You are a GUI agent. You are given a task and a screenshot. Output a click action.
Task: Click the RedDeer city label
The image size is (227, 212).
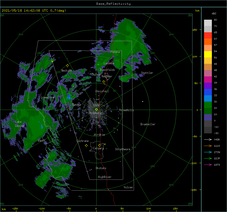coord(107,76)
